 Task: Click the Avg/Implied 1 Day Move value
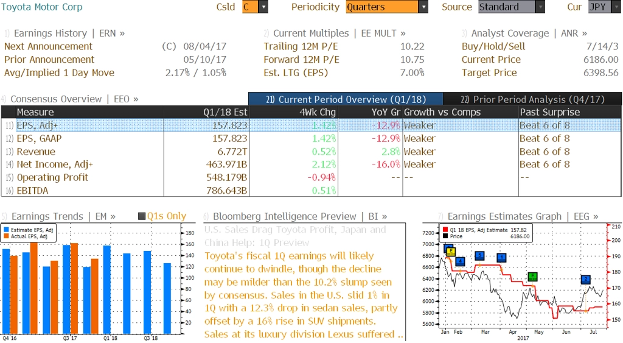196,73
